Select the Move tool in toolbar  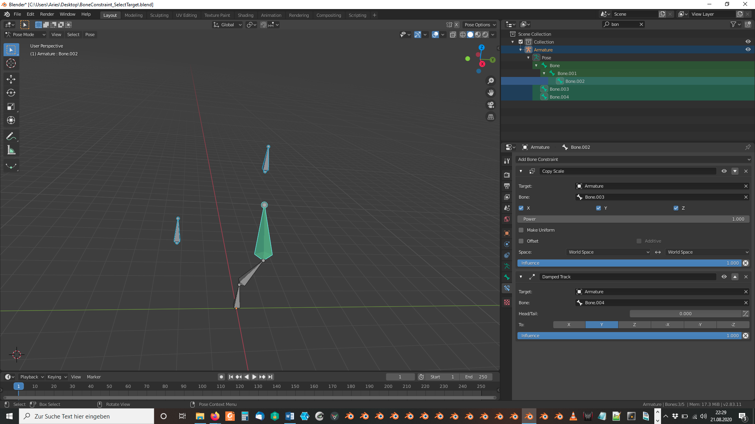[x=11, y=79]
